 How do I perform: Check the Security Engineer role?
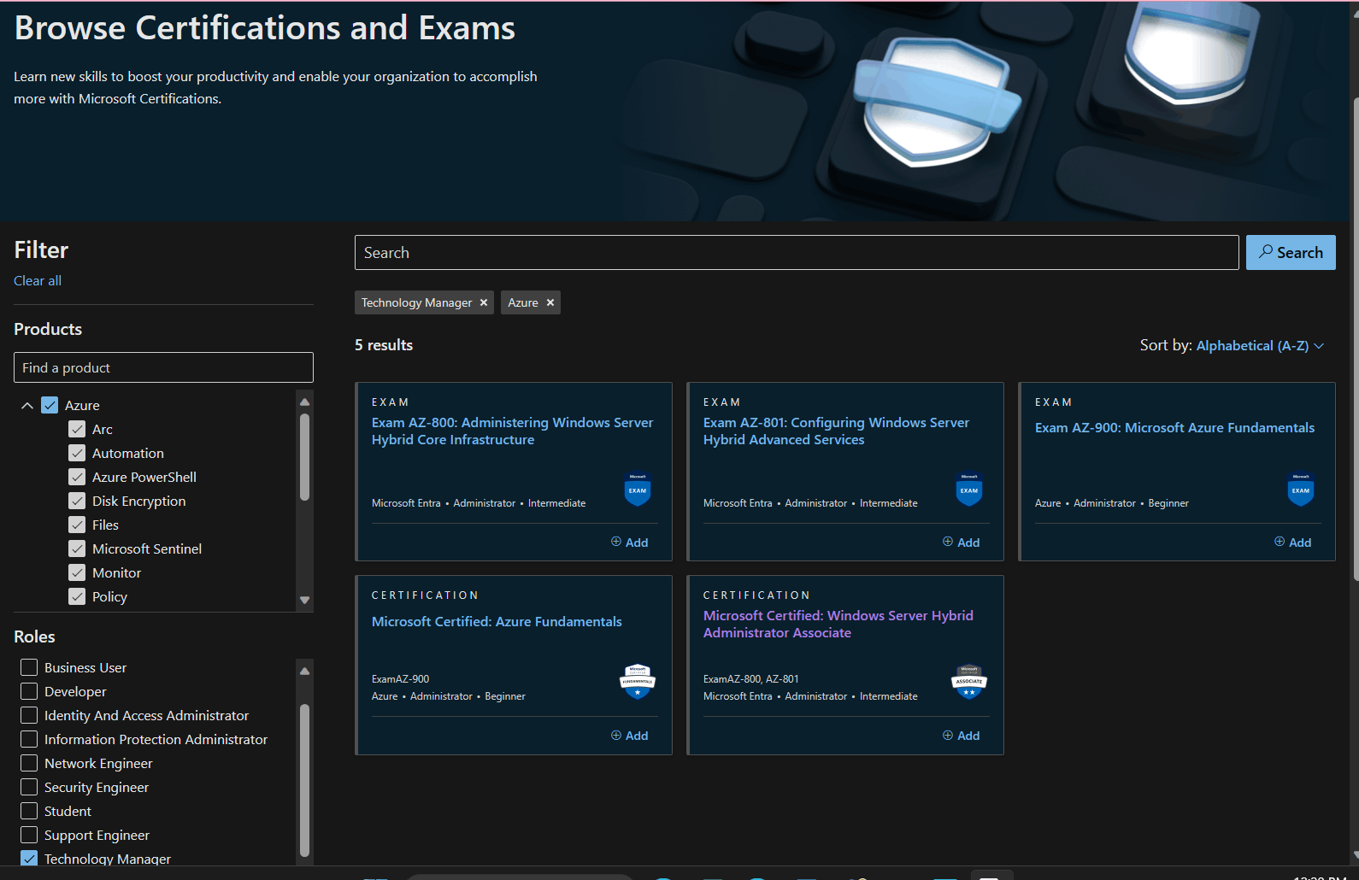[29, 787]
